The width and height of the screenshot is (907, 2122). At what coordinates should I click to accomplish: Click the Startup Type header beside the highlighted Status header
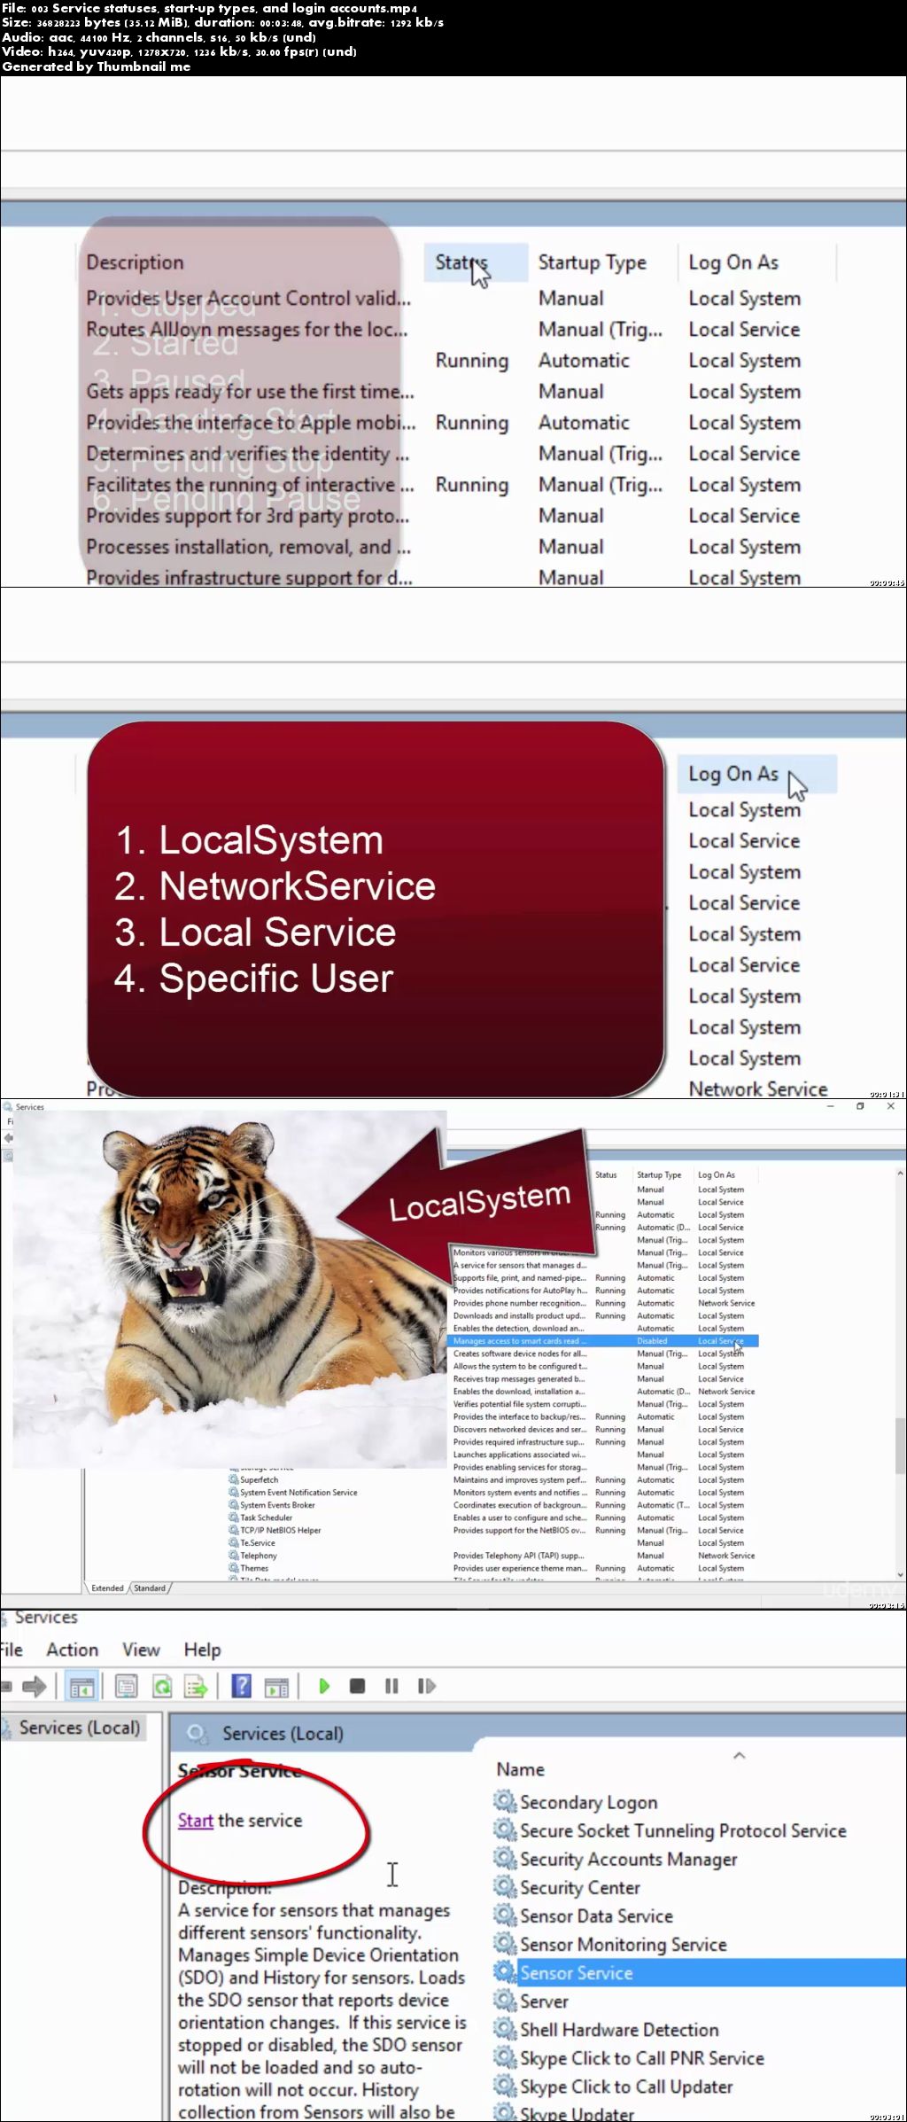(x=593, y=262)
